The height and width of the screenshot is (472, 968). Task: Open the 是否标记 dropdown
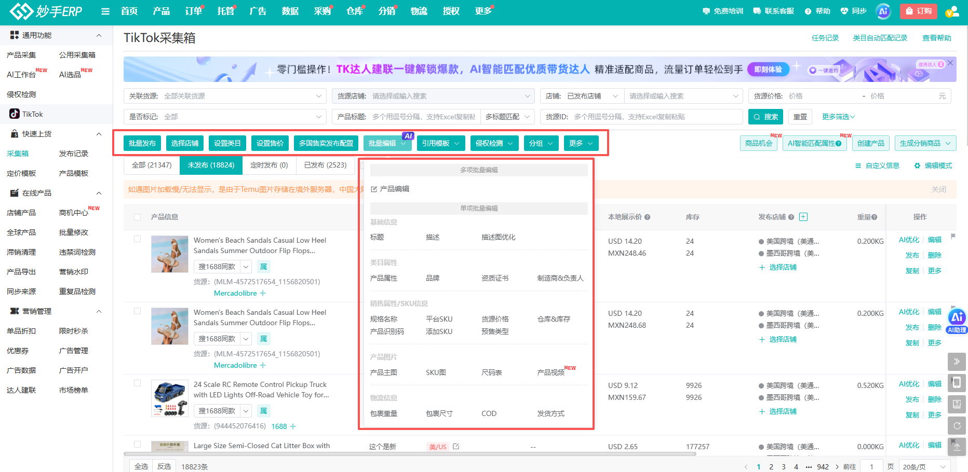[x=225, y=117]
